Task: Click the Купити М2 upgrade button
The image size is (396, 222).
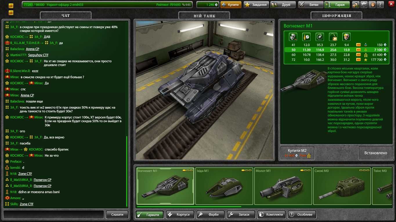Action: click(297, 153)
